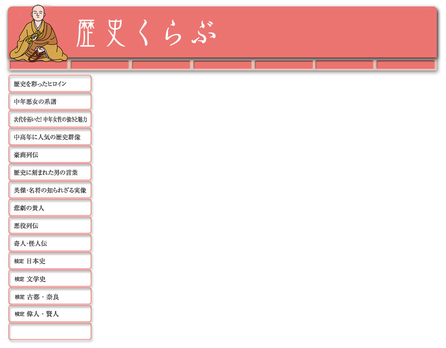Open the 悪役列伝 page

(x=50, y=225)
